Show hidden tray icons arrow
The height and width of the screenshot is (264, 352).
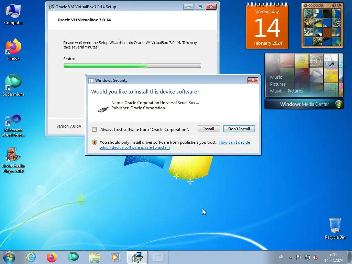click(290, 257)
